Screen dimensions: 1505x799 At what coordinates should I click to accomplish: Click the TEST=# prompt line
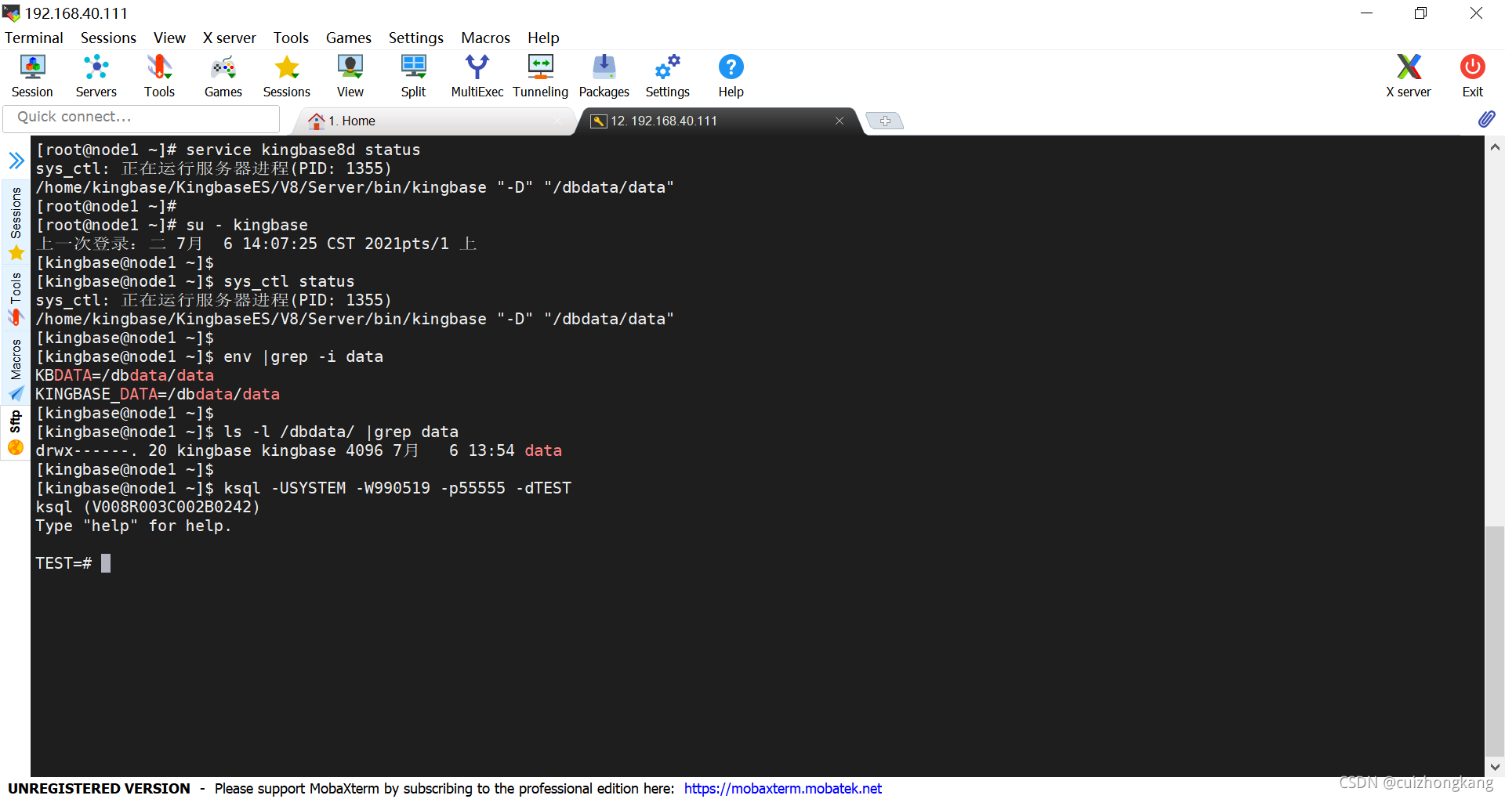coord(73,563)
